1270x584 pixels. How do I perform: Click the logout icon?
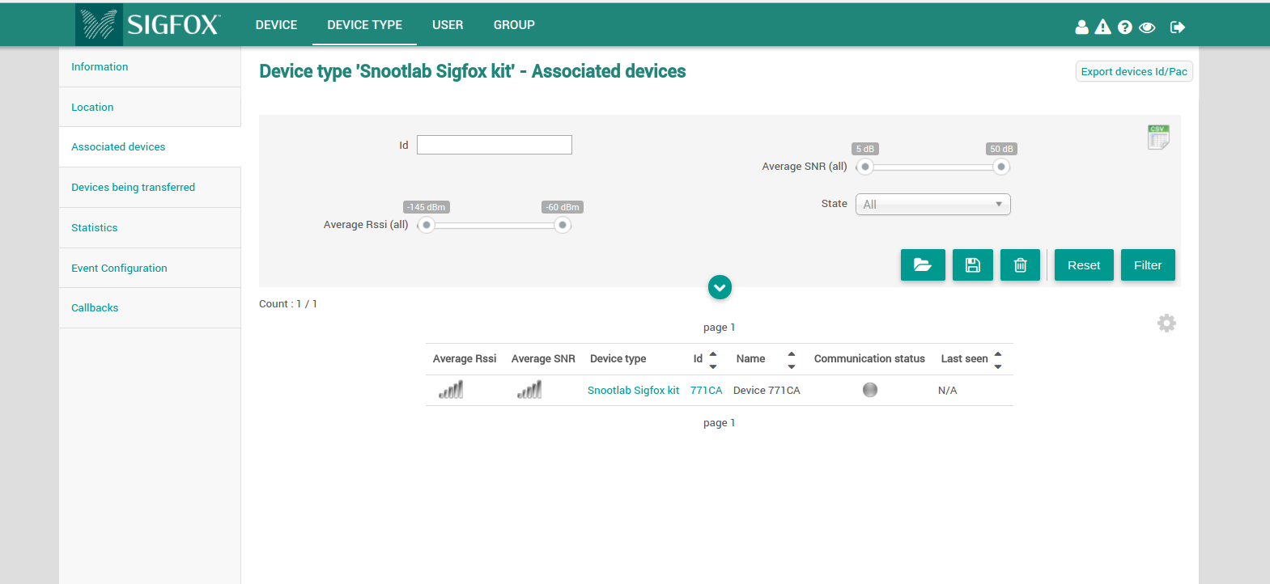coord(1178,28)
